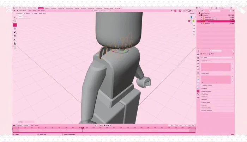Expand the Custom Properties panel
Screen dimensions: 247x142
point(207,111)
